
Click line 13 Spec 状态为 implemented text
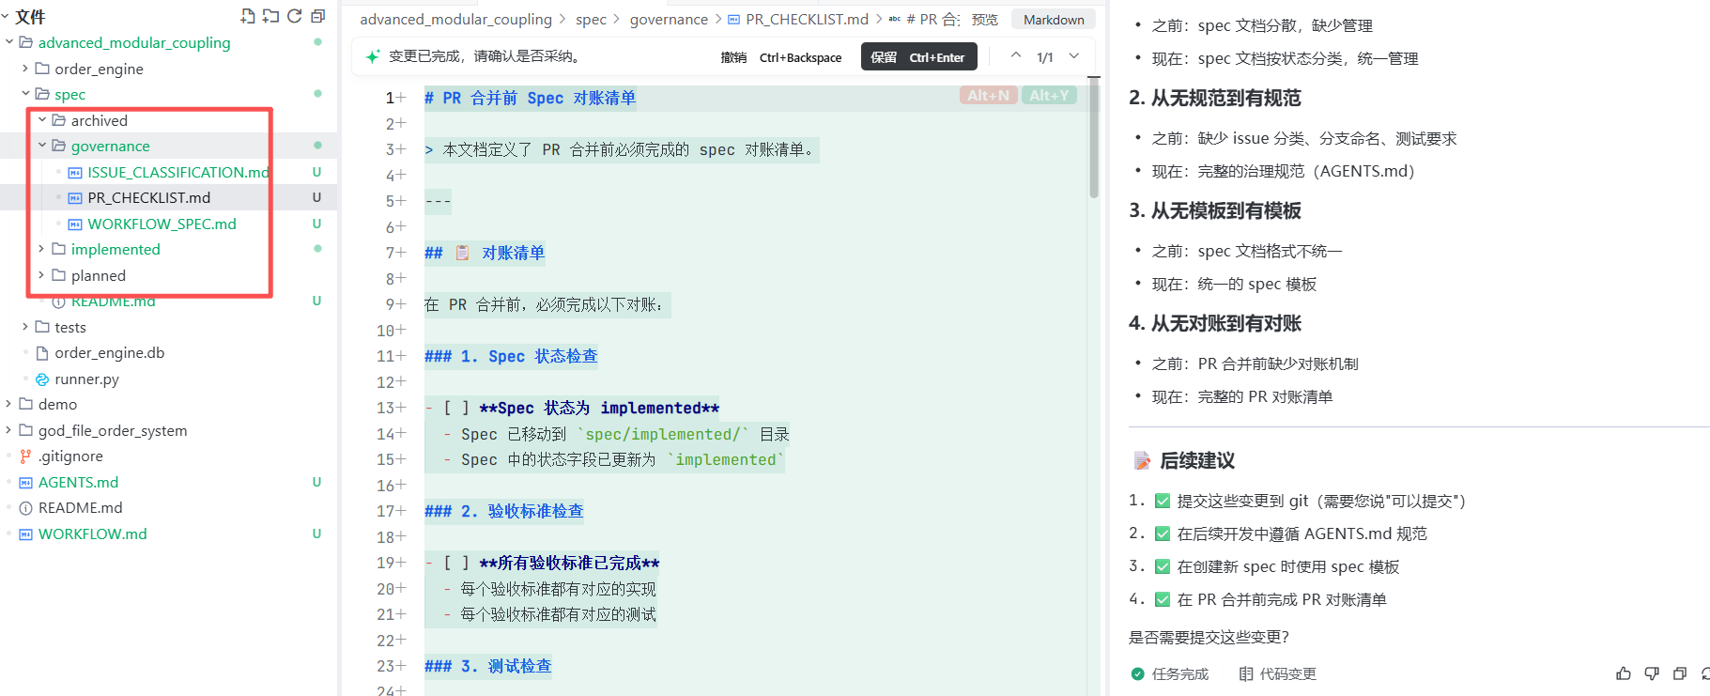[599, 408]
